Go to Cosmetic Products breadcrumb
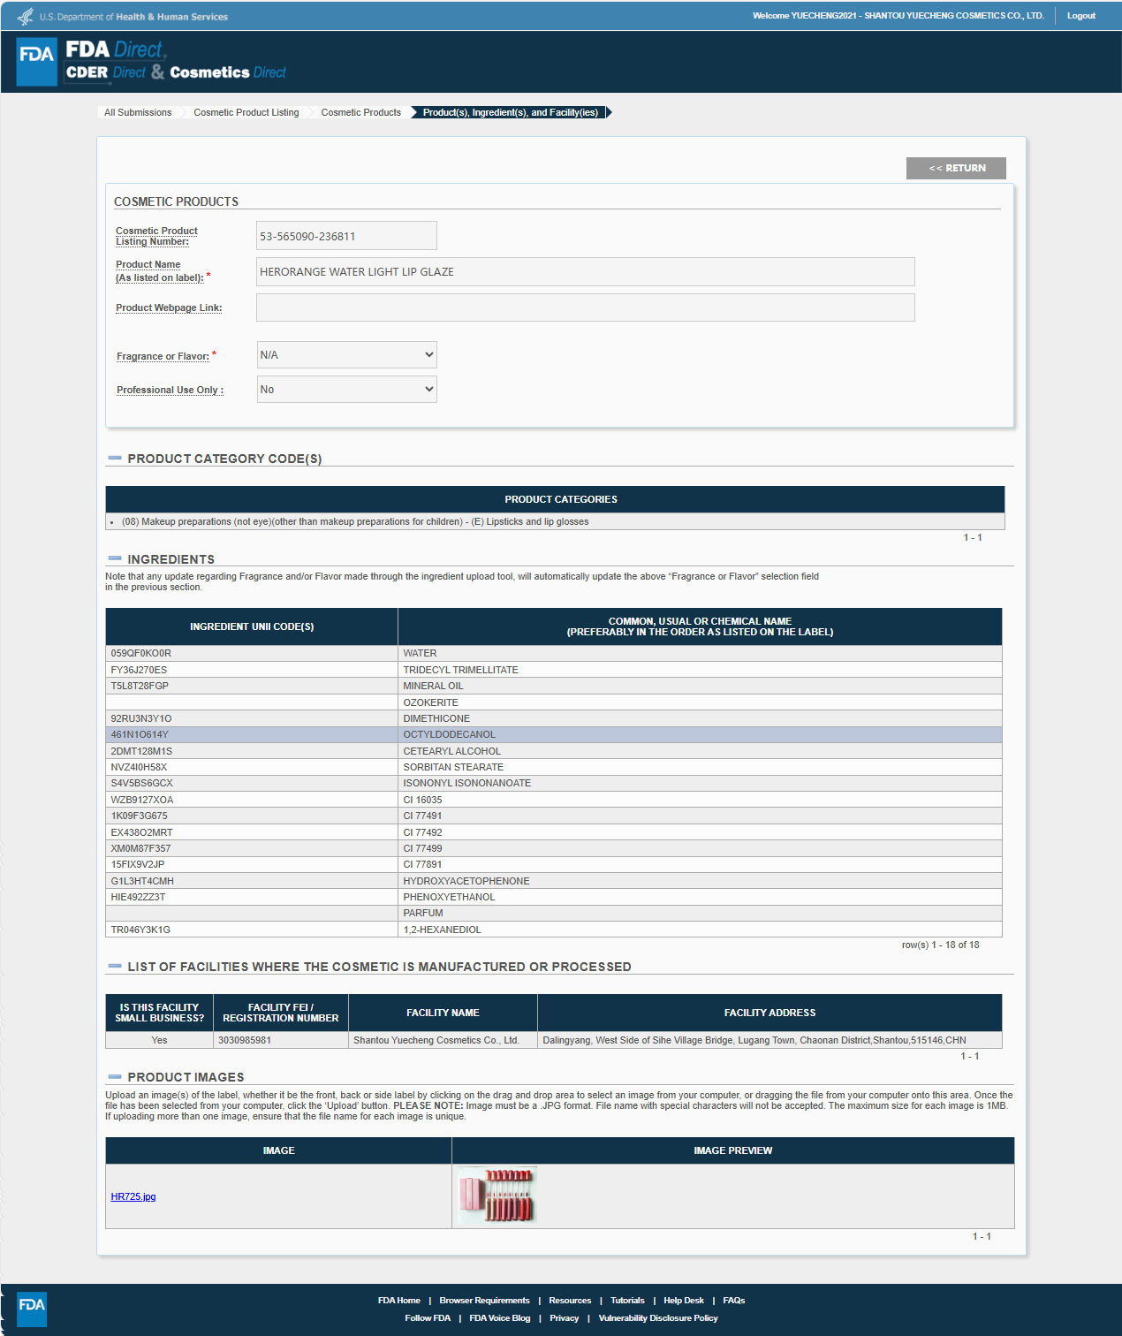Image resolution: width=1122 pixels, height=1336 pixels. (361, 112)
